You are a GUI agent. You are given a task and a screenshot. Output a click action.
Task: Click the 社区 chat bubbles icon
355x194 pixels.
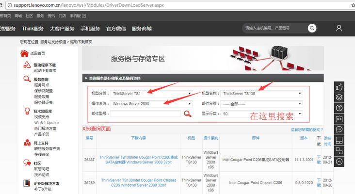click(x=27, y=162)
